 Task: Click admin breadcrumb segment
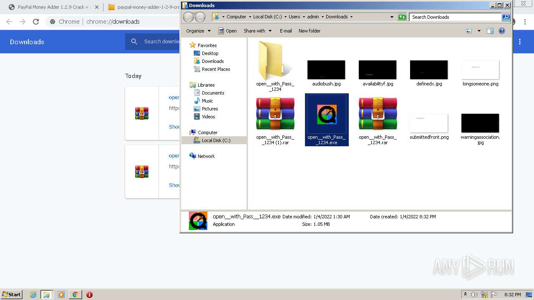click(313, 17)
